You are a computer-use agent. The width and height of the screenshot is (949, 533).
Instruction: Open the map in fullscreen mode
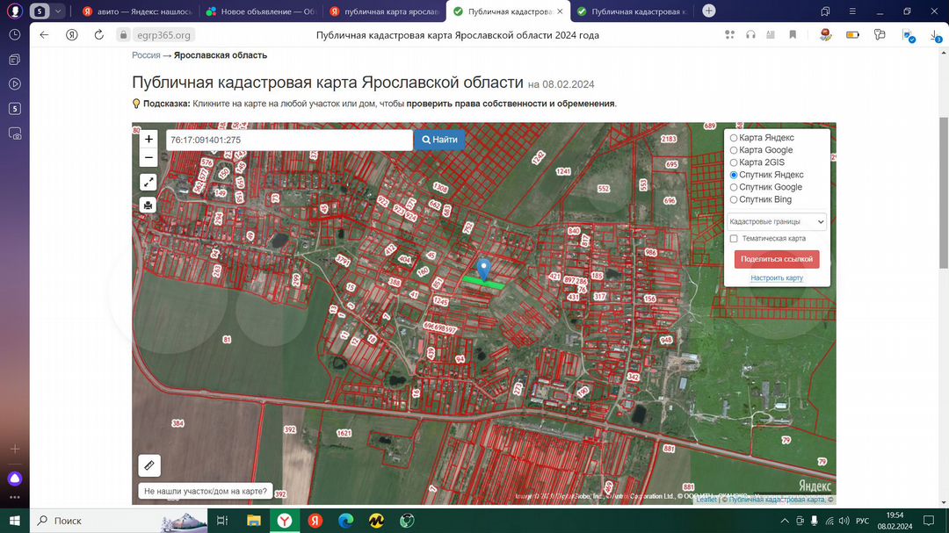[x=149, y=182]
